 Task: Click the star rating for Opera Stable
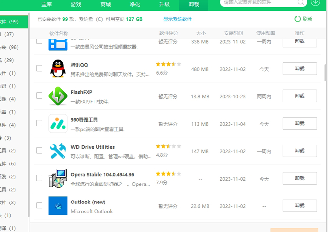(x=169, y=174)
